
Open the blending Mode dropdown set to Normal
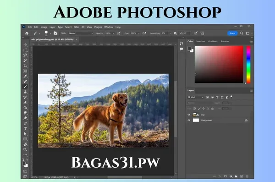[81, 33]
